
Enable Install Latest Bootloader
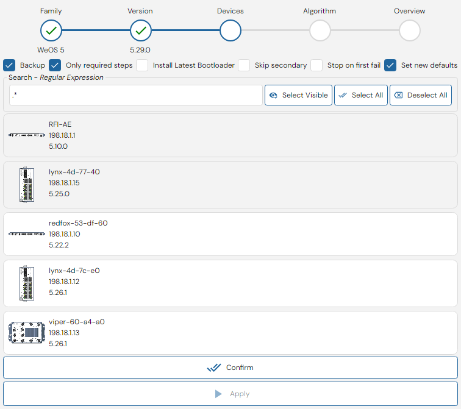point(142,65)
